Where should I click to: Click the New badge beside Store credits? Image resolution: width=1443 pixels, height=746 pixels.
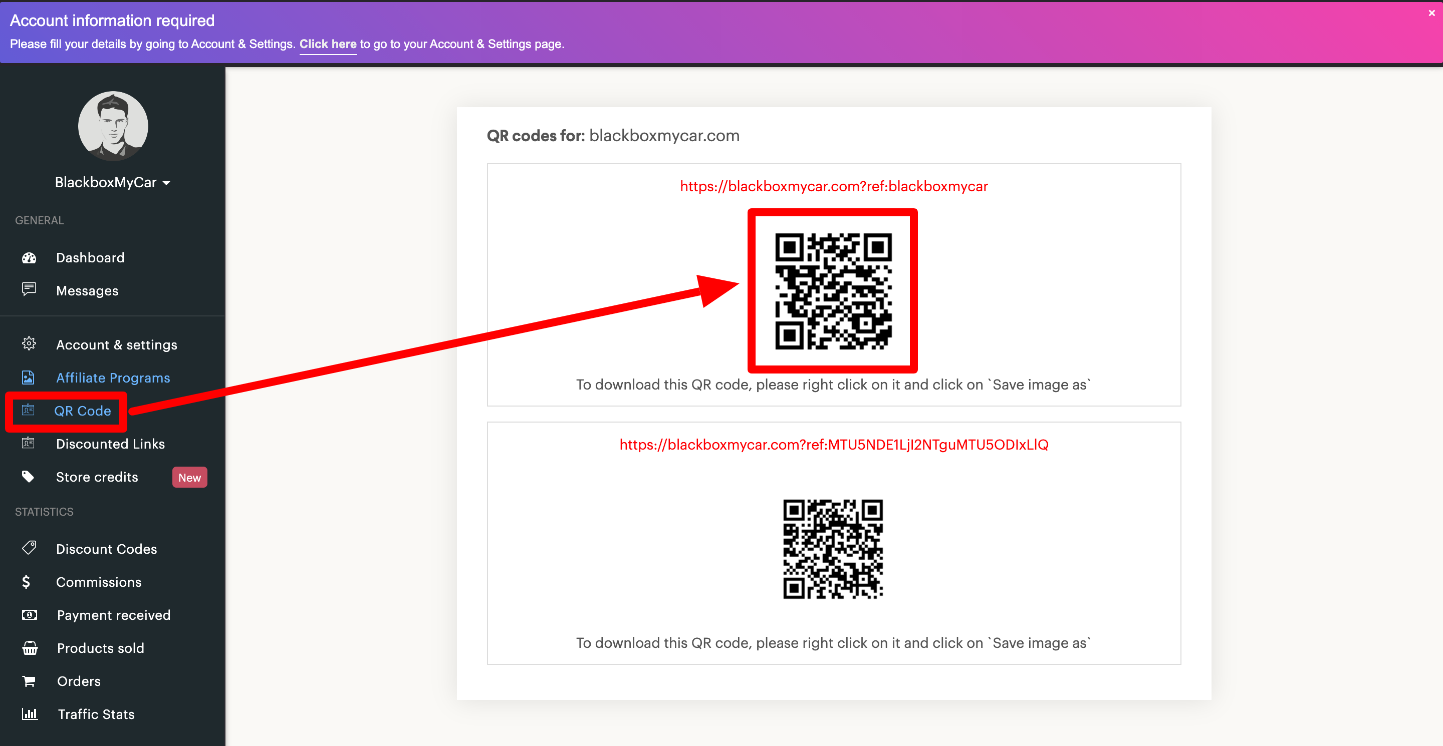tap(189, 477)
